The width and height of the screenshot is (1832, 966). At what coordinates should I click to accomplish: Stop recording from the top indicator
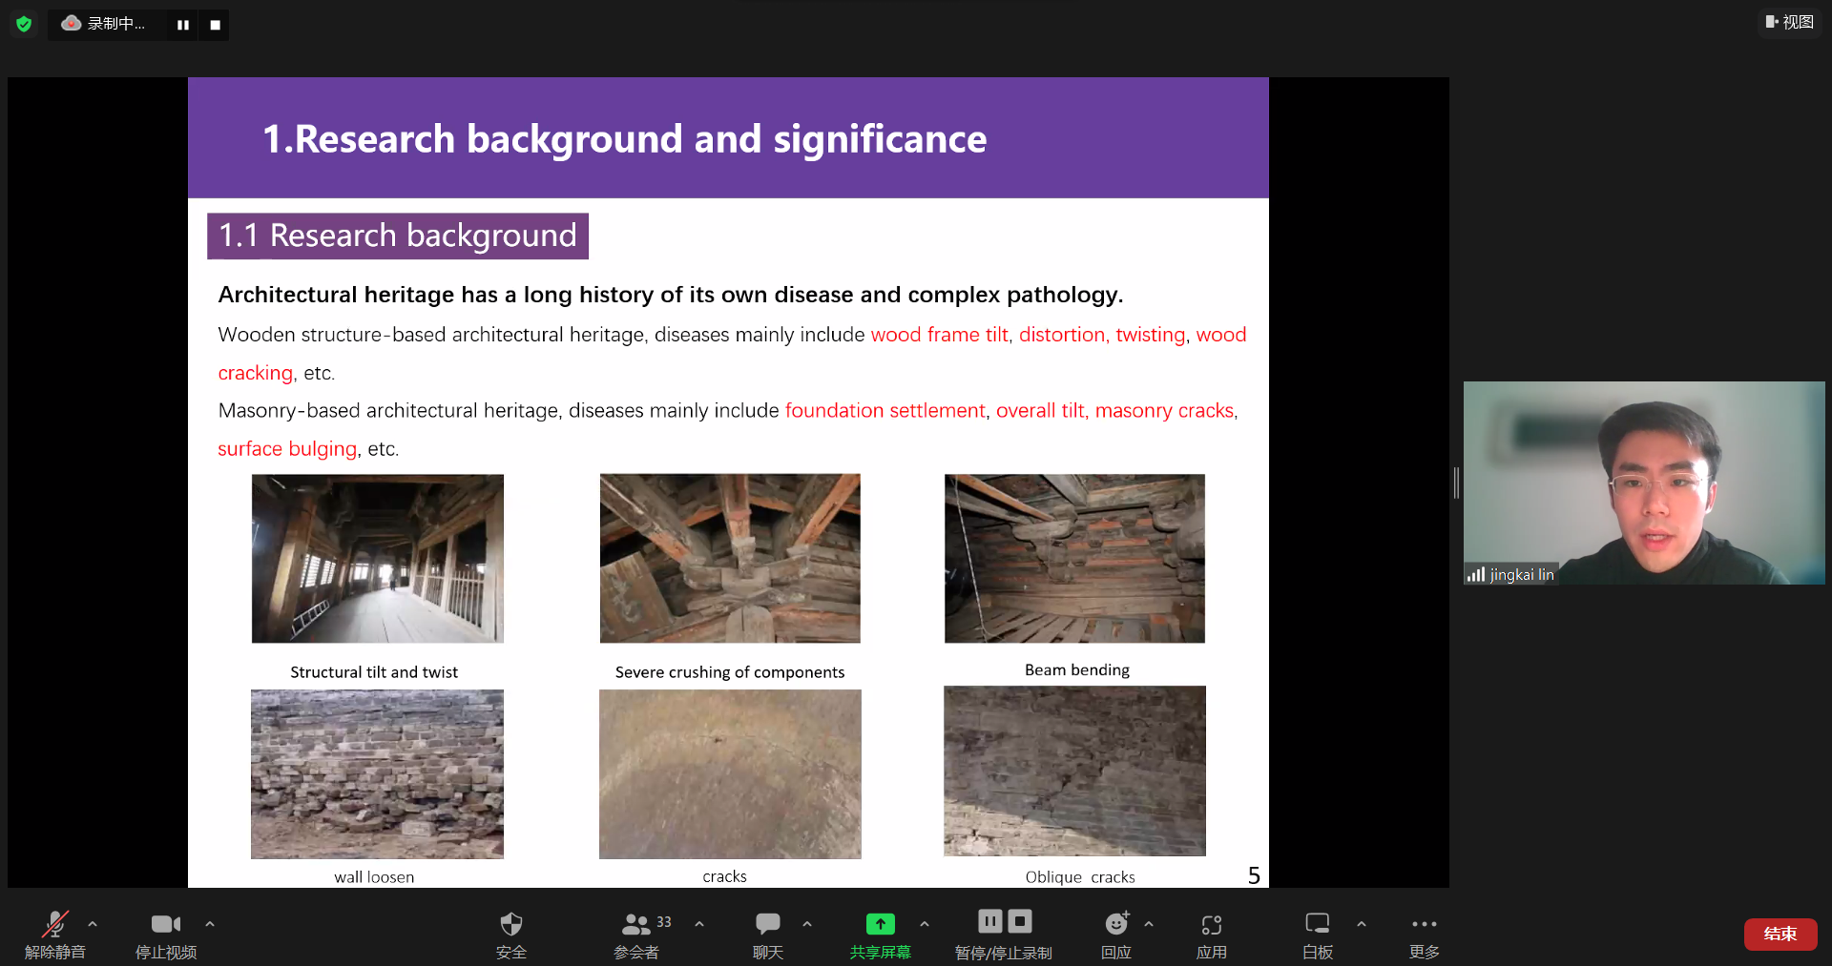[x=216, y=25]
